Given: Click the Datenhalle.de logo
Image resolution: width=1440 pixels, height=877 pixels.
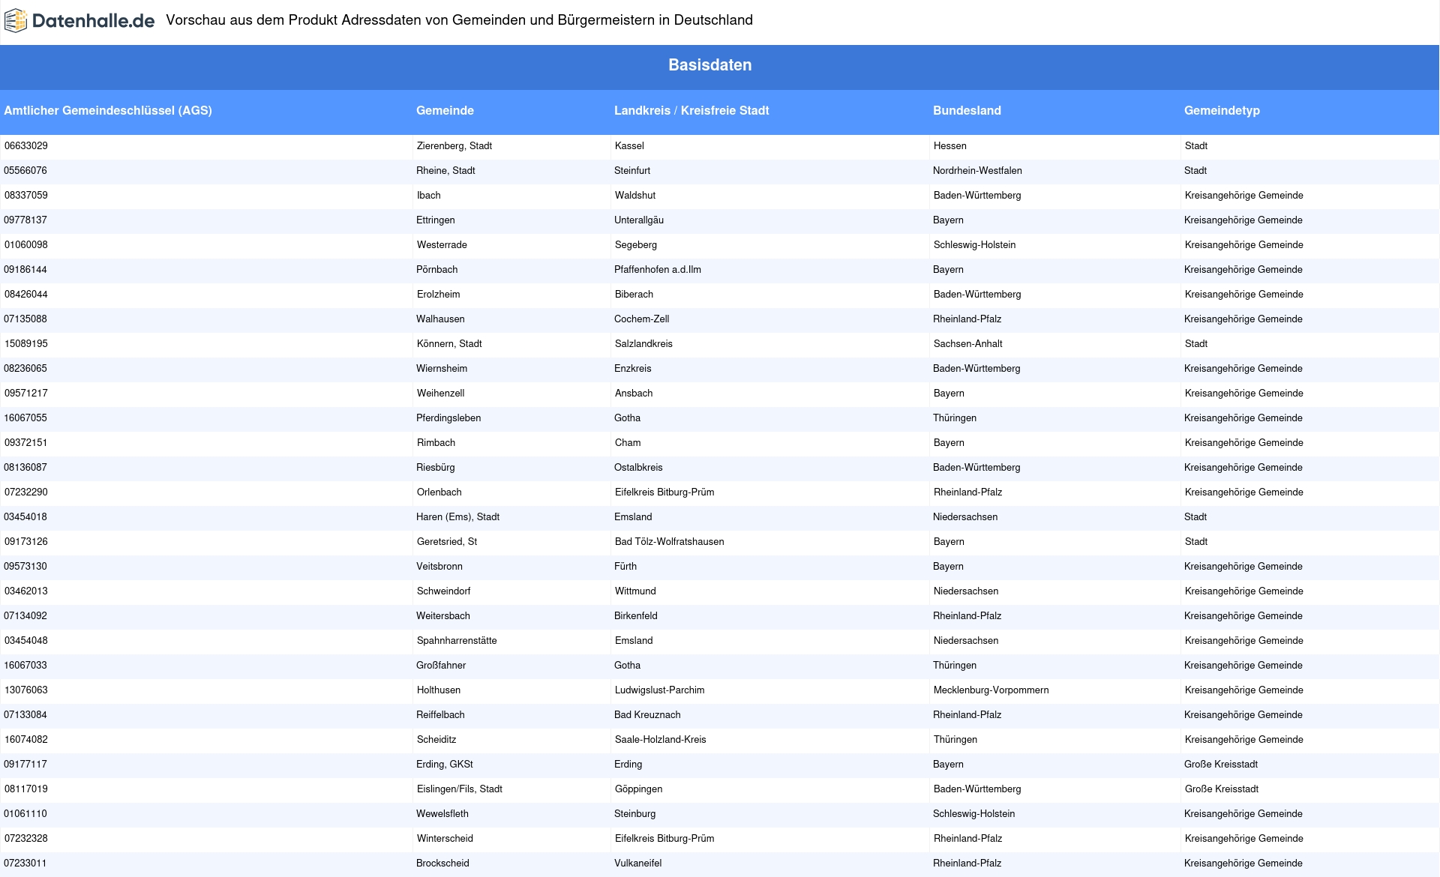Looking at the screenshot, I should point(79,21).
